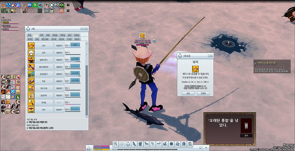The width and height of the screenshot is (295, 151).
Task: Click 사용하기 button for the 요리 skill
Action: coord(59,53)
